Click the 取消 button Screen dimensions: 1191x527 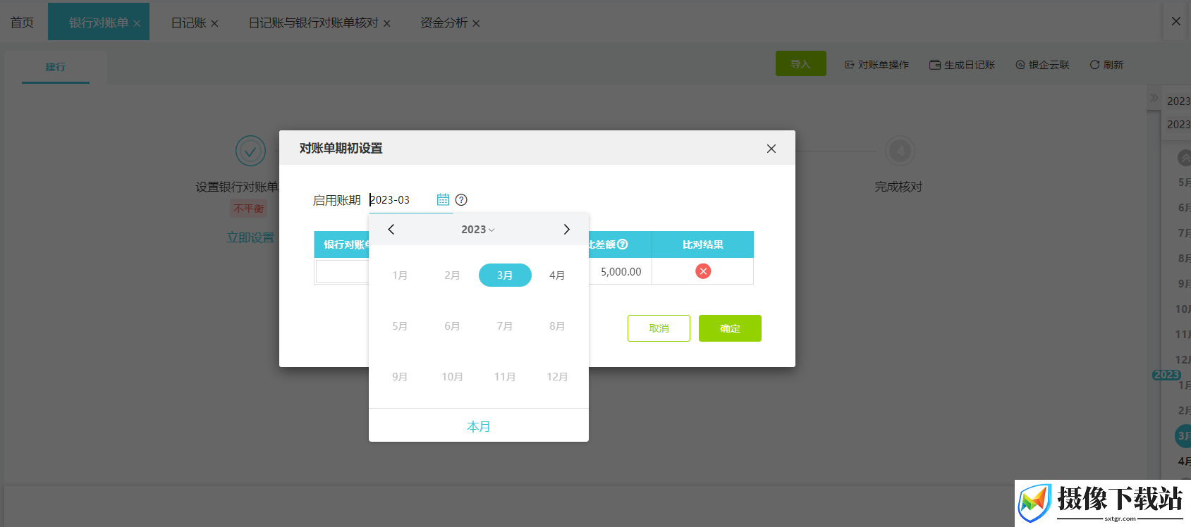click(x=659, y=328)
